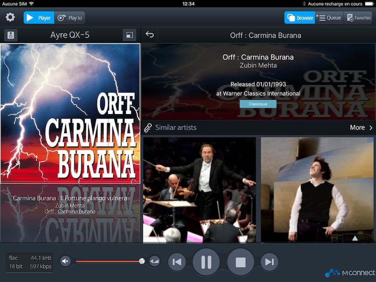Click the track title 'Carmina Burana : II Fortune plango vulnera'
Image resolution: width=376 pixels, height=282 pixels.
pyautogui.click(x=70, y=198)
